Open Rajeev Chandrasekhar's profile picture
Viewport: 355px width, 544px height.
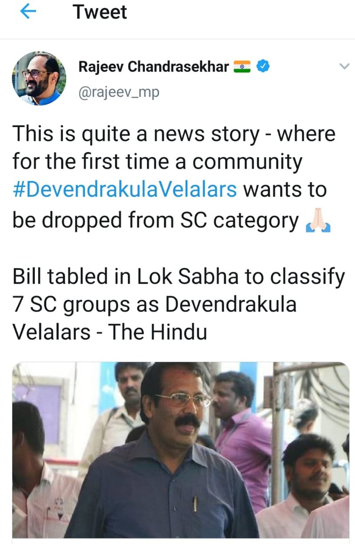(x=39, y=78)
